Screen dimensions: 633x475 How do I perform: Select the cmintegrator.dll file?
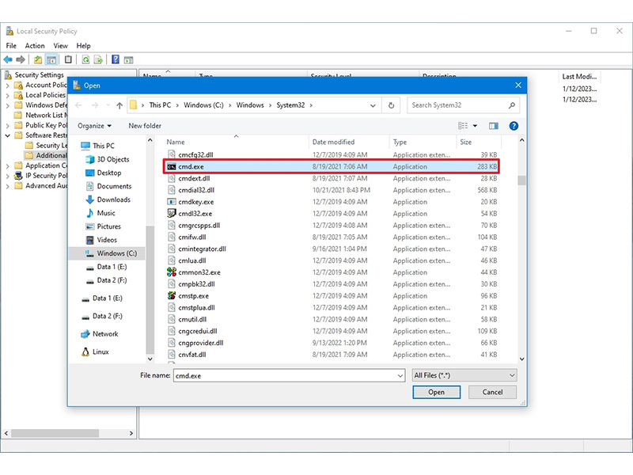[196, 249]
